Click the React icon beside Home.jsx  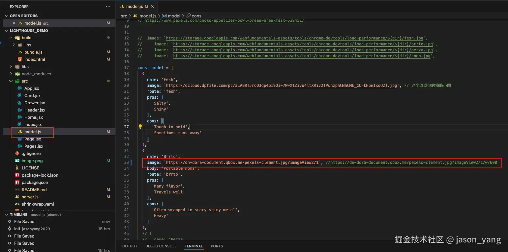(x=20, y=117)
